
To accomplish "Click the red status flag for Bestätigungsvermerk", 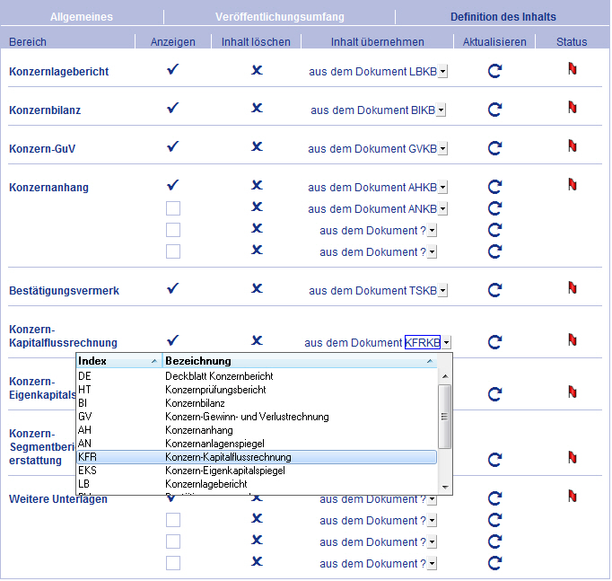I will tap(573, 288).
